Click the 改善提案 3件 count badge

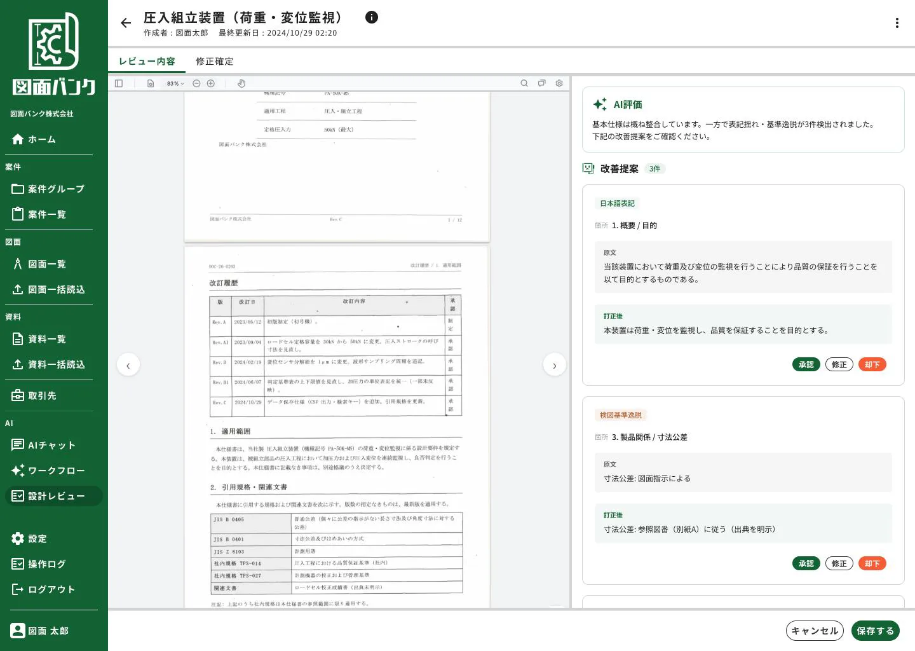[x=654, y=168]
